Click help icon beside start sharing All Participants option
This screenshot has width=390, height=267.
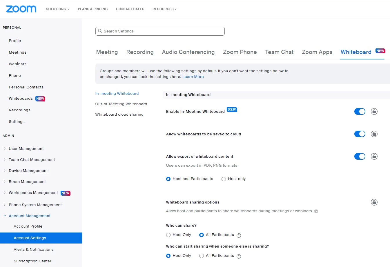239,256
